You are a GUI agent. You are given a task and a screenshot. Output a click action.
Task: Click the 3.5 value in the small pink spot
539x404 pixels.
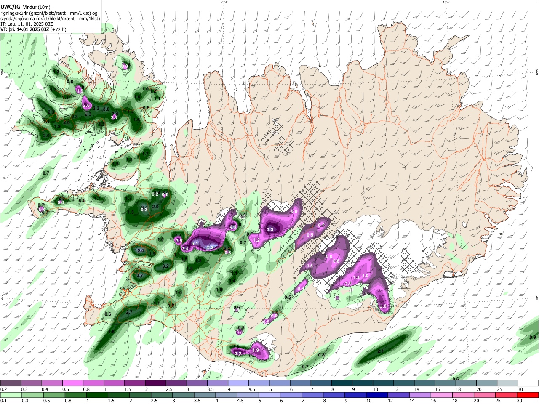point(179,241)
